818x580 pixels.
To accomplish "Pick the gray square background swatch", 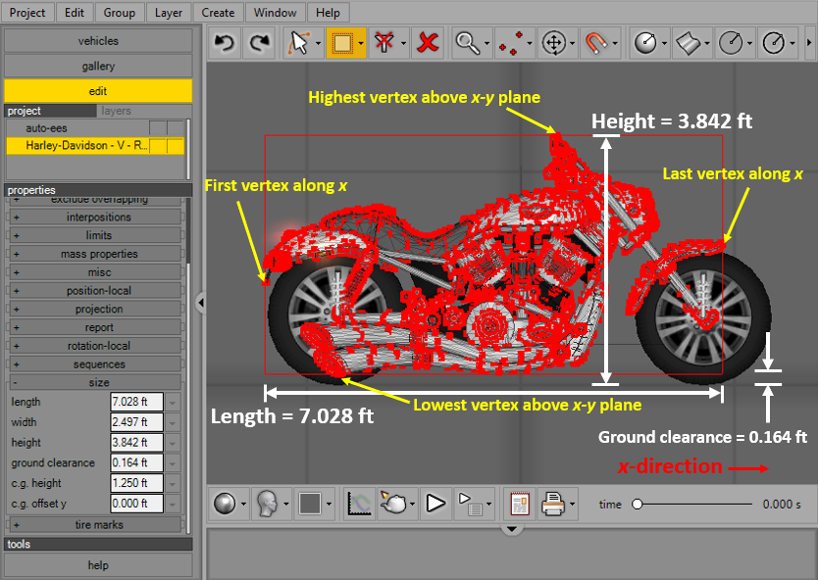I will pos(309,504).
